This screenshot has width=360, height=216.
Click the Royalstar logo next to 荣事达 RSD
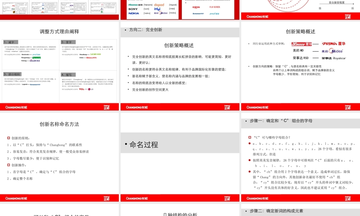339,58
